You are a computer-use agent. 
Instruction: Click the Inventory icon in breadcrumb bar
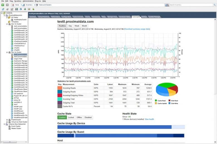point(24,5)
